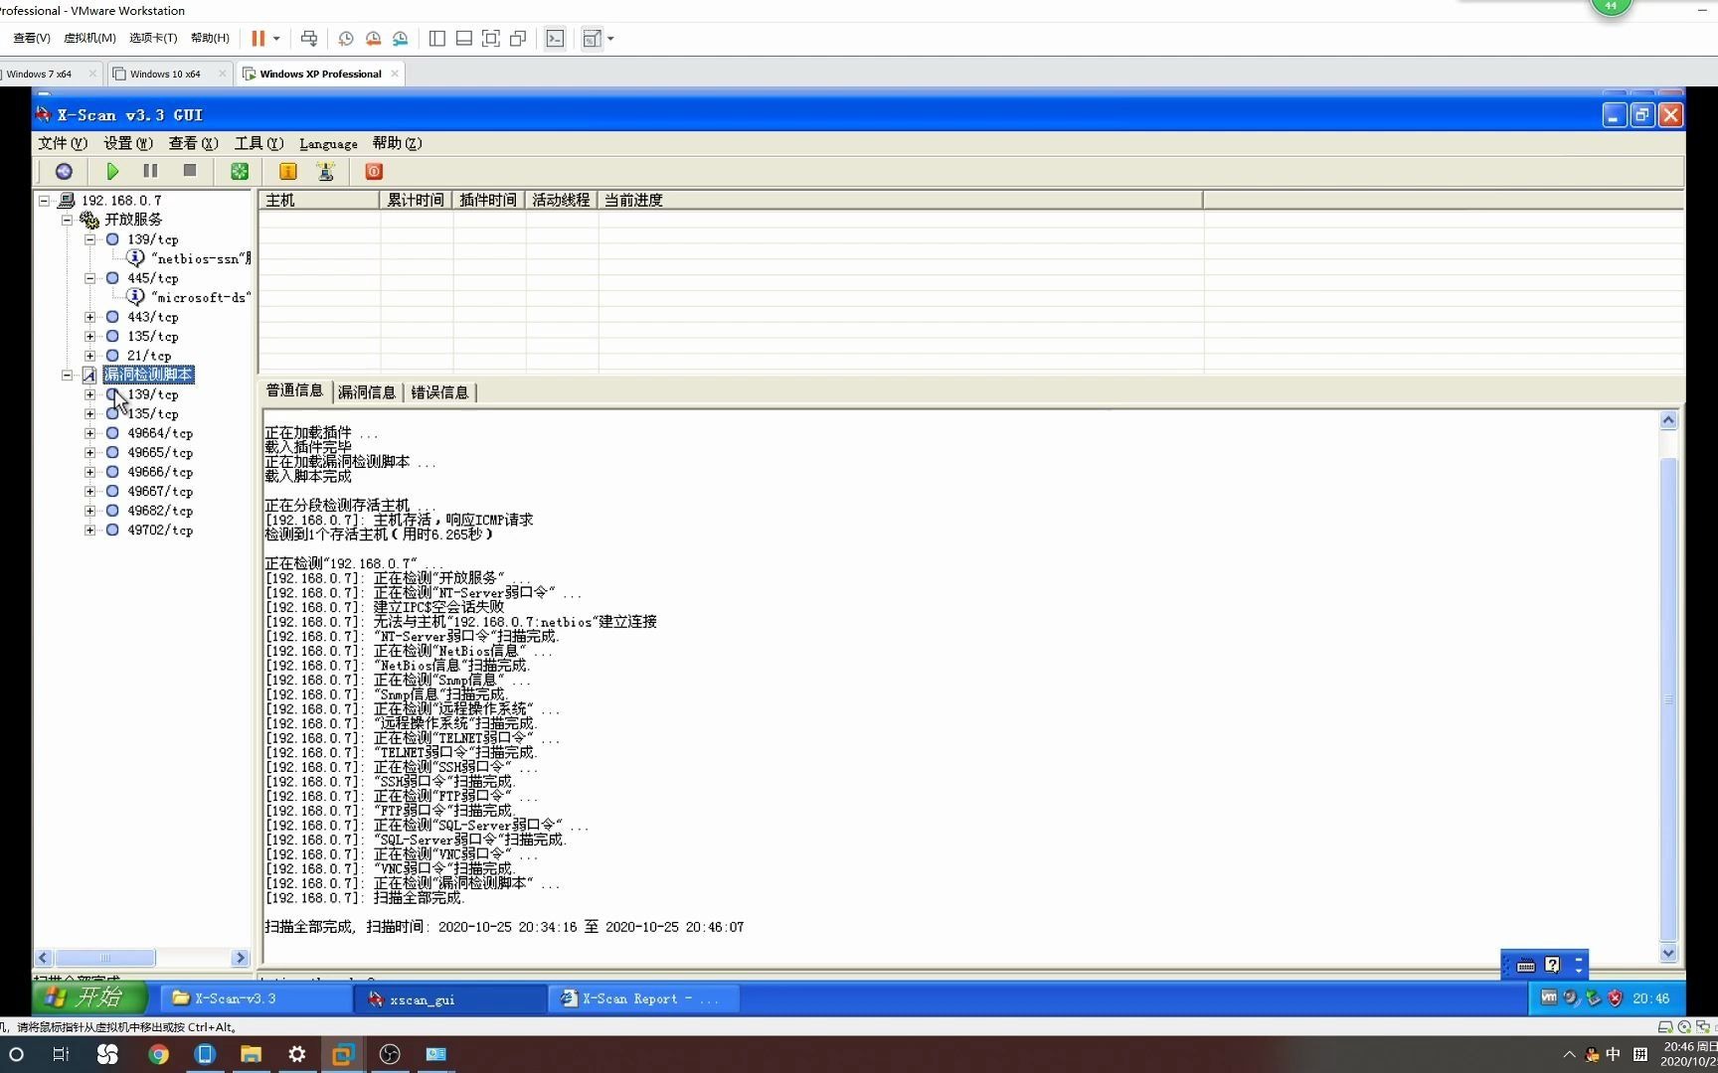Viewport: 1718px width, 1073px height.
Task: Collapse the 445/tcp tree node
Action: [x=89, y=278]
